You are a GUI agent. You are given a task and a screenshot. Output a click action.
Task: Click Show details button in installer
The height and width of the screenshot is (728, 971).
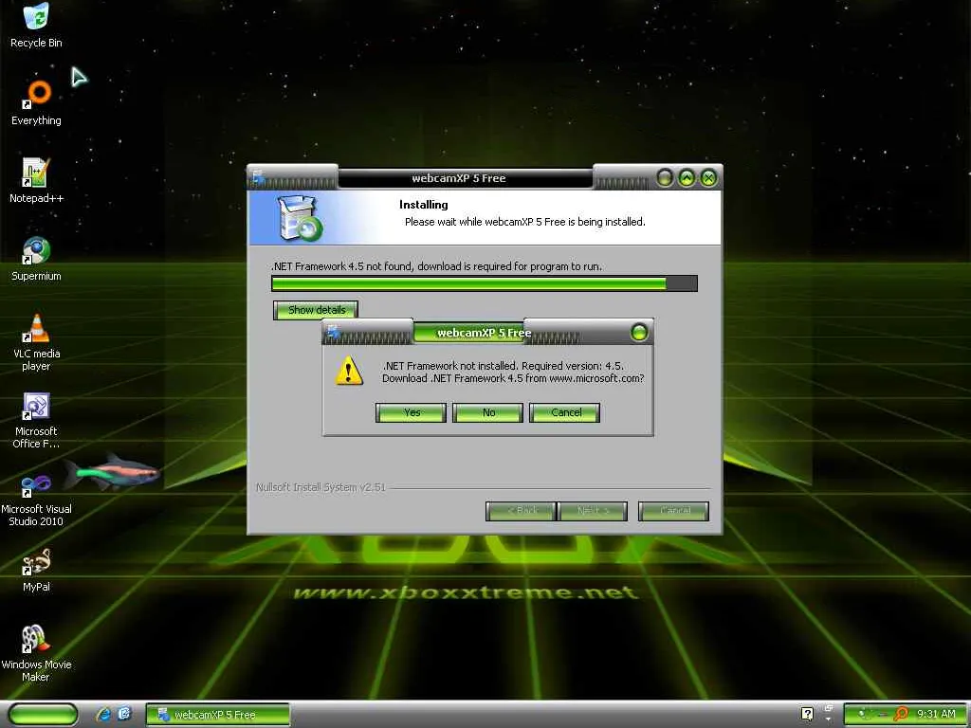tap(316, 310)
